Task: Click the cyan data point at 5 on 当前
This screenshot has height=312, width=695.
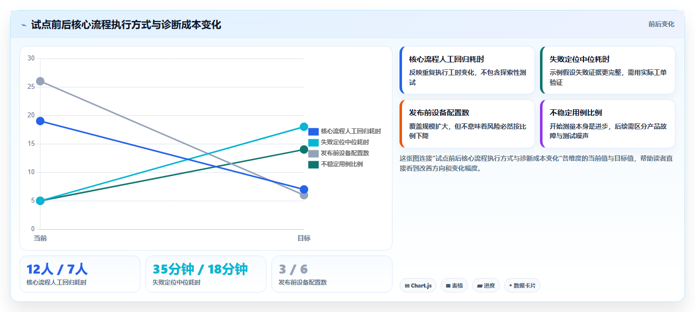Action: coord(40,201)
